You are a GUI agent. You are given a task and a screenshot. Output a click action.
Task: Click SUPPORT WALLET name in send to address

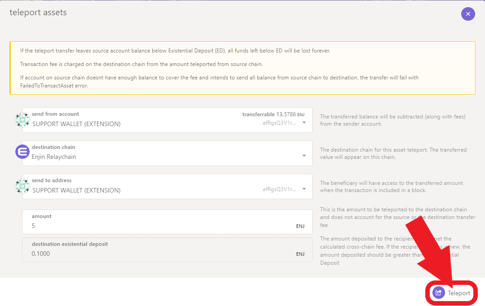76,190
